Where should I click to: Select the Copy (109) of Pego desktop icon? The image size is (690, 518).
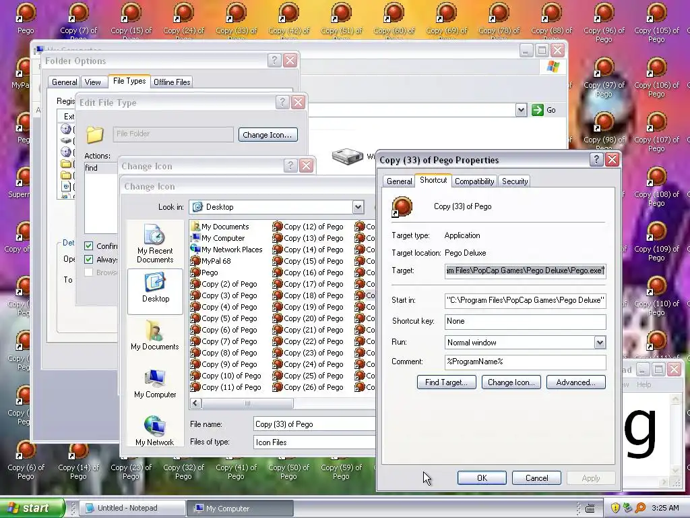pyautogui.click(x=656, y=241)
